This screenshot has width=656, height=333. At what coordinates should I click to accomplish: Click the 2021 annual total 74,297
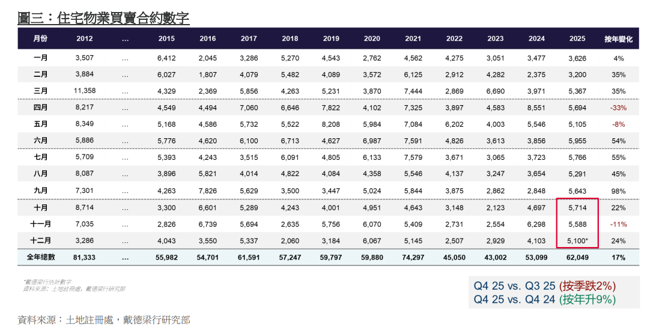(x=413, y=257)
